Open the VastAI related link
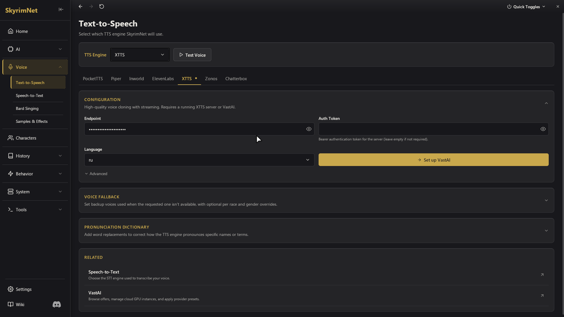This screenshot has width=564, height=317. [x=316, y=296]
